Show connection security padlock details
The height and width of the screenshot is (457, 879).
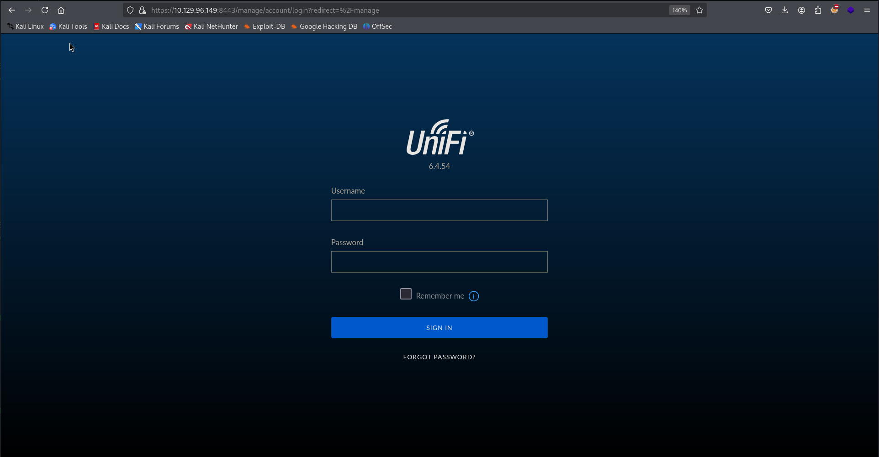point(143,10)
